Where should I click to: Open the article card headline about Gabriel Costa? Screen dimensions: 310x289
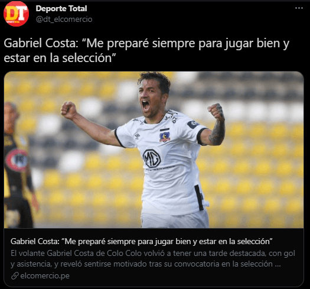coord(142,241)
